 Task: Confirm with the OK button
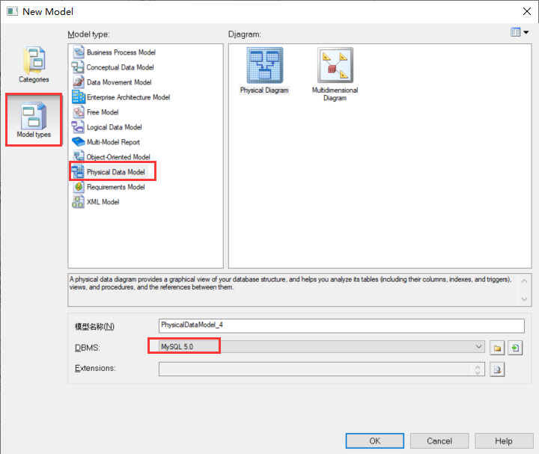tap(375, 441)
